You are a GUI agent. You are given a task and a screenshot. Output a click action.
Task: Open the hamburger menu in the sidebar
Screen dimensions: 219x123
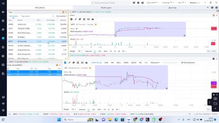point(3,3)
